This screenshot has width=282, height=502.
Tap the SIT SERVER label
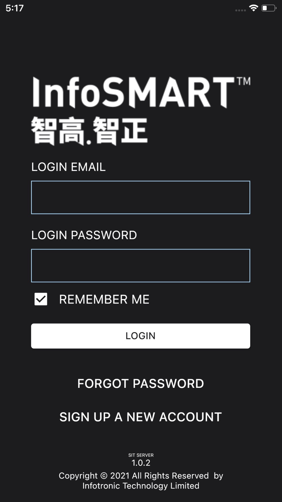(x=141, y=455)
